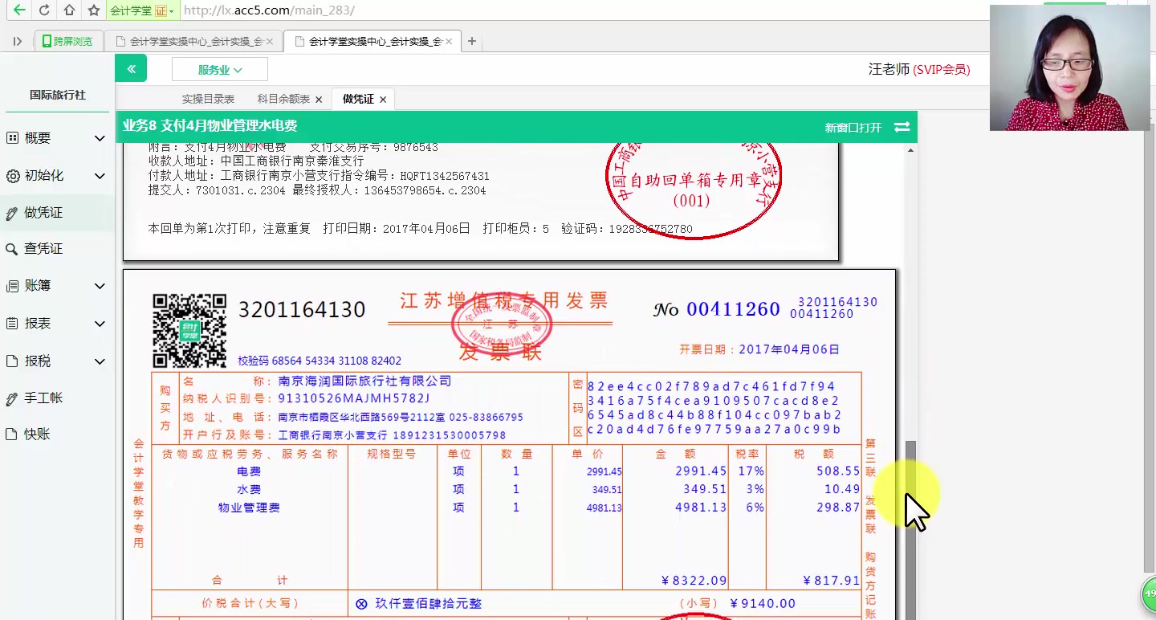Click the 电费 amount 2991.45 cell

[x=700, y=471]
